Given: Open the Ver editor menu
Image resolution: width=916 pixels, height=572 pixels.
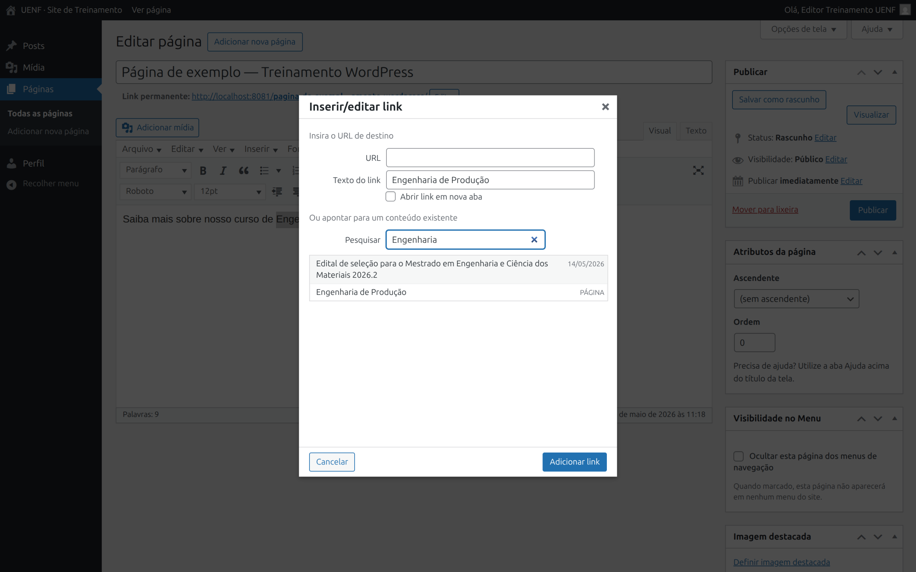Looking at the screenshot, I should point(223,149).
